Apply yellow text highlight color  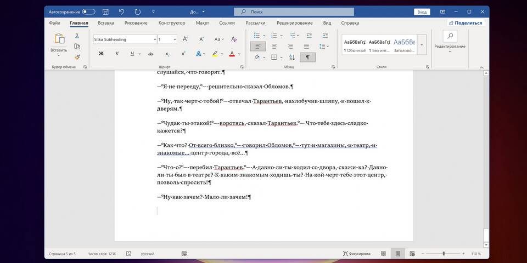(215, 54)
